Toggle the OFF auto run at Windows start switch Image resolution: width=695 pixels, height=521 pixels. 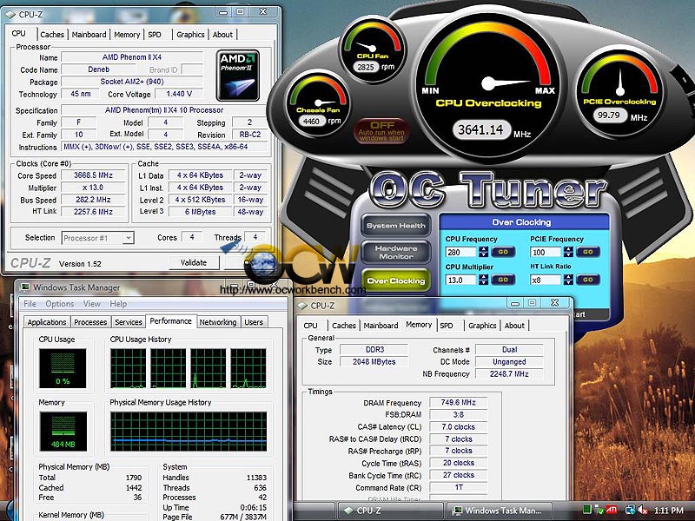(381, 131)
